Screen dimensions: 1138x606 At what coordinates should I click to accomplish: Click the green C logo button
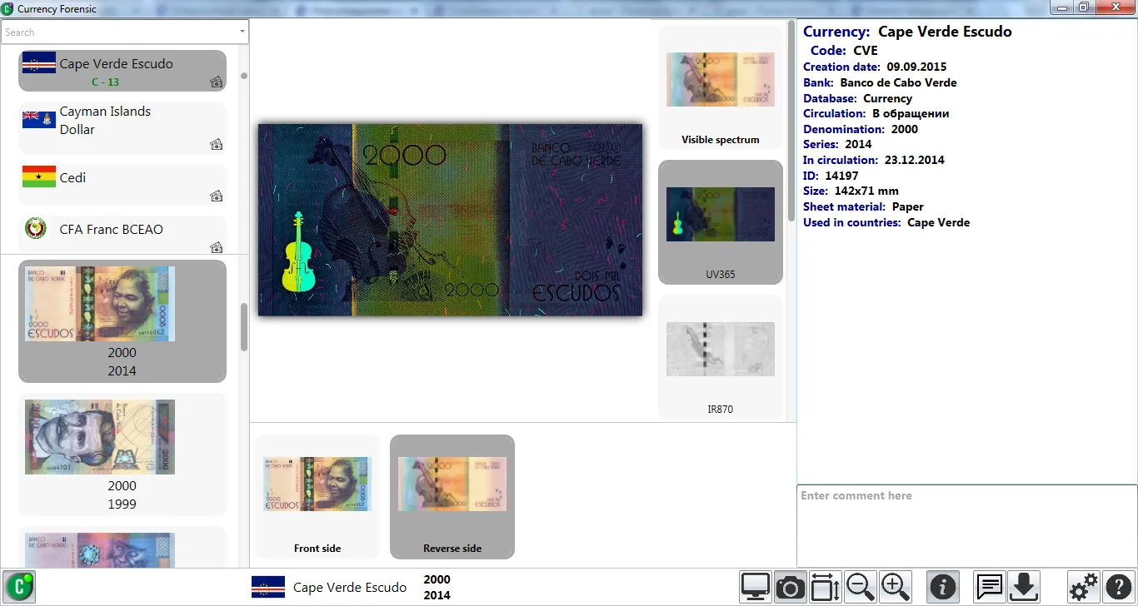click(18, 587)
